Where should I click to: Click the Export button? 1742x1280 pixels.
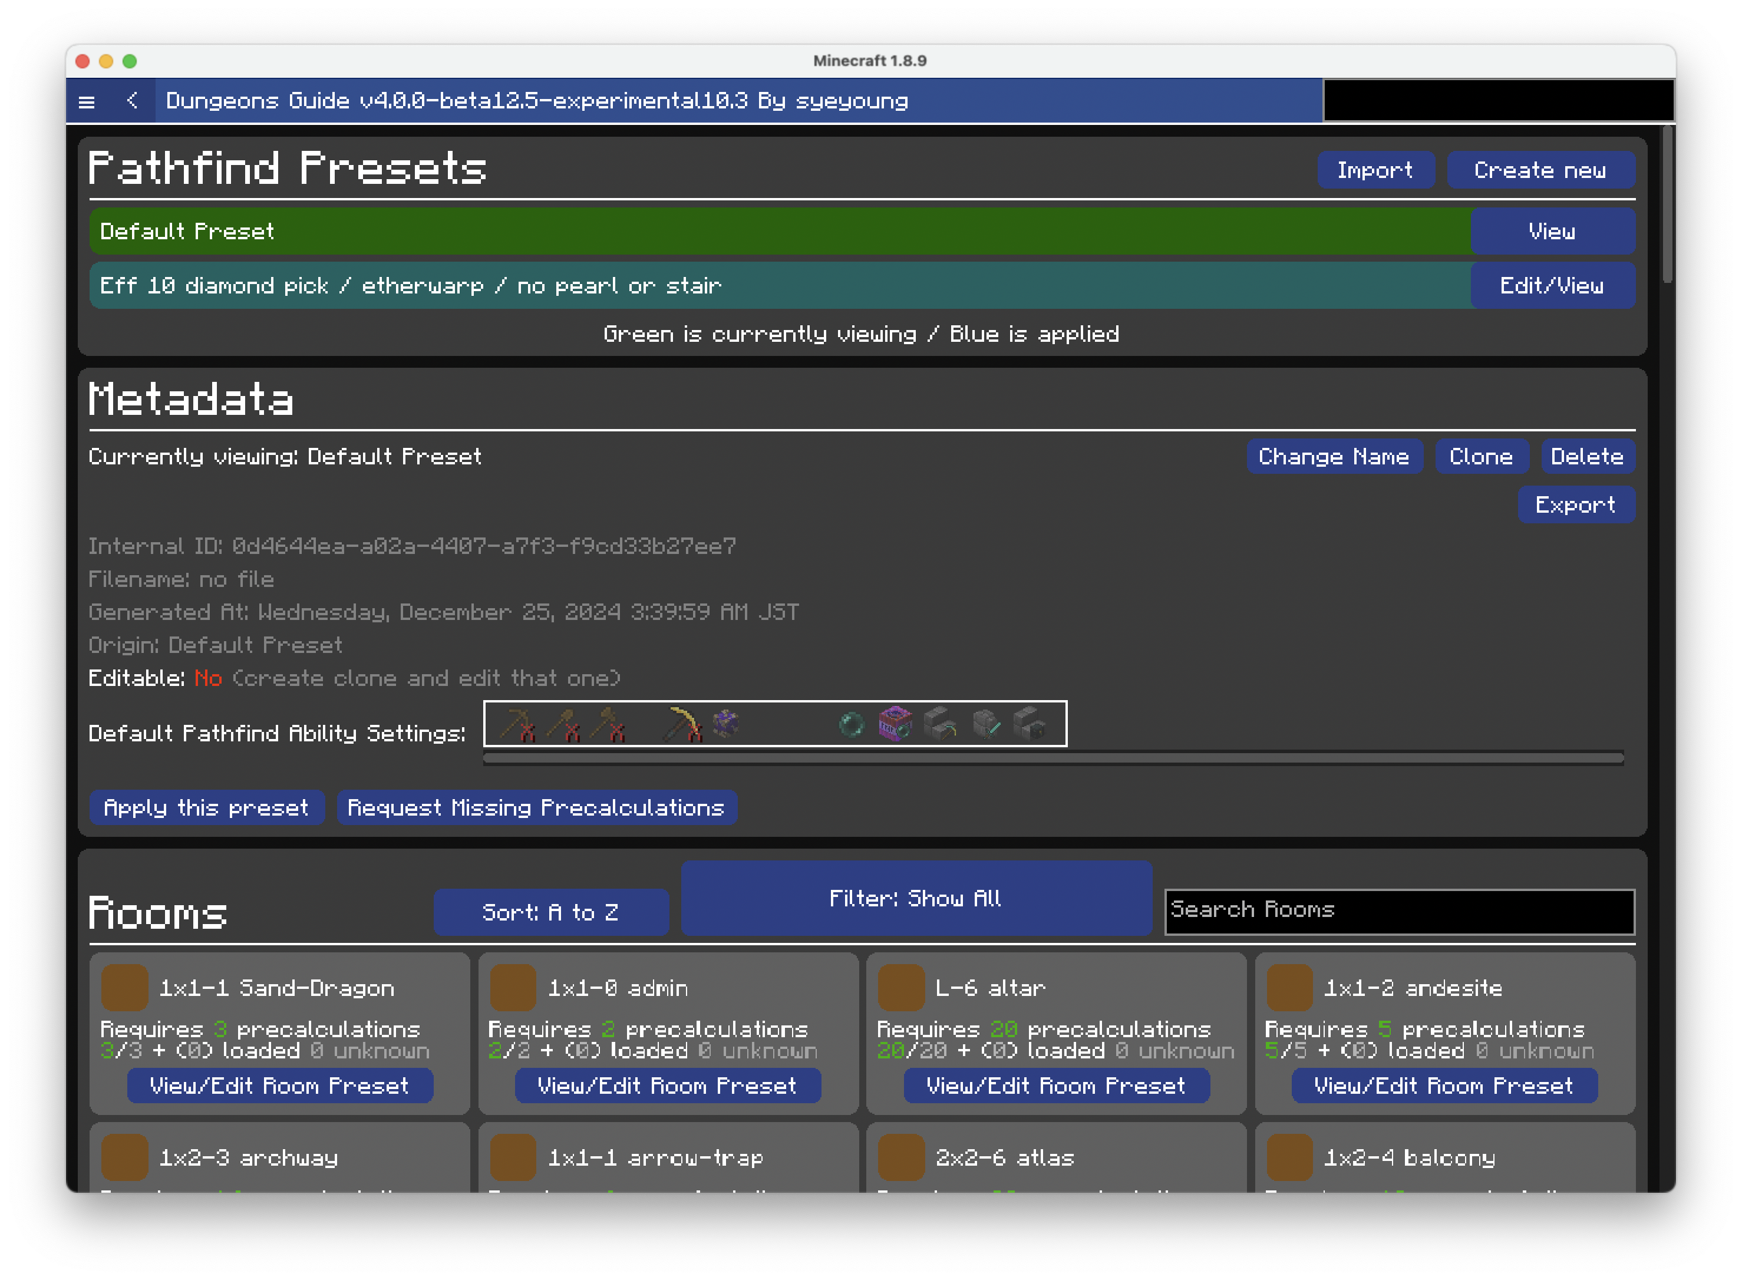tap(1576, 504)
